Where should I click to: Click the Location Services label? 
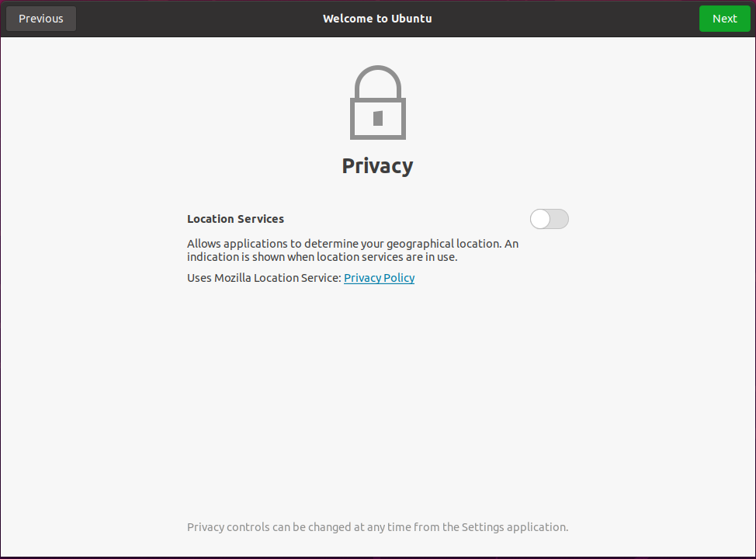[235, 219]
